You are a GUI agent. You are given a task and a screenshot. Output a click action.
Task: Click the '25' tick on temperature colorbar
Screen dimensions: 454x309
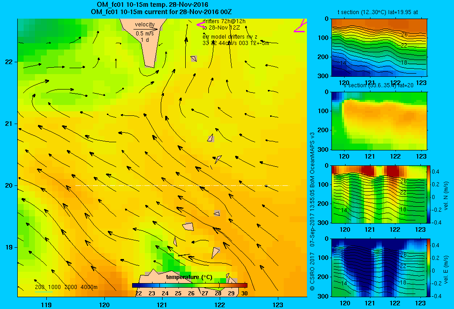(178, 294)
